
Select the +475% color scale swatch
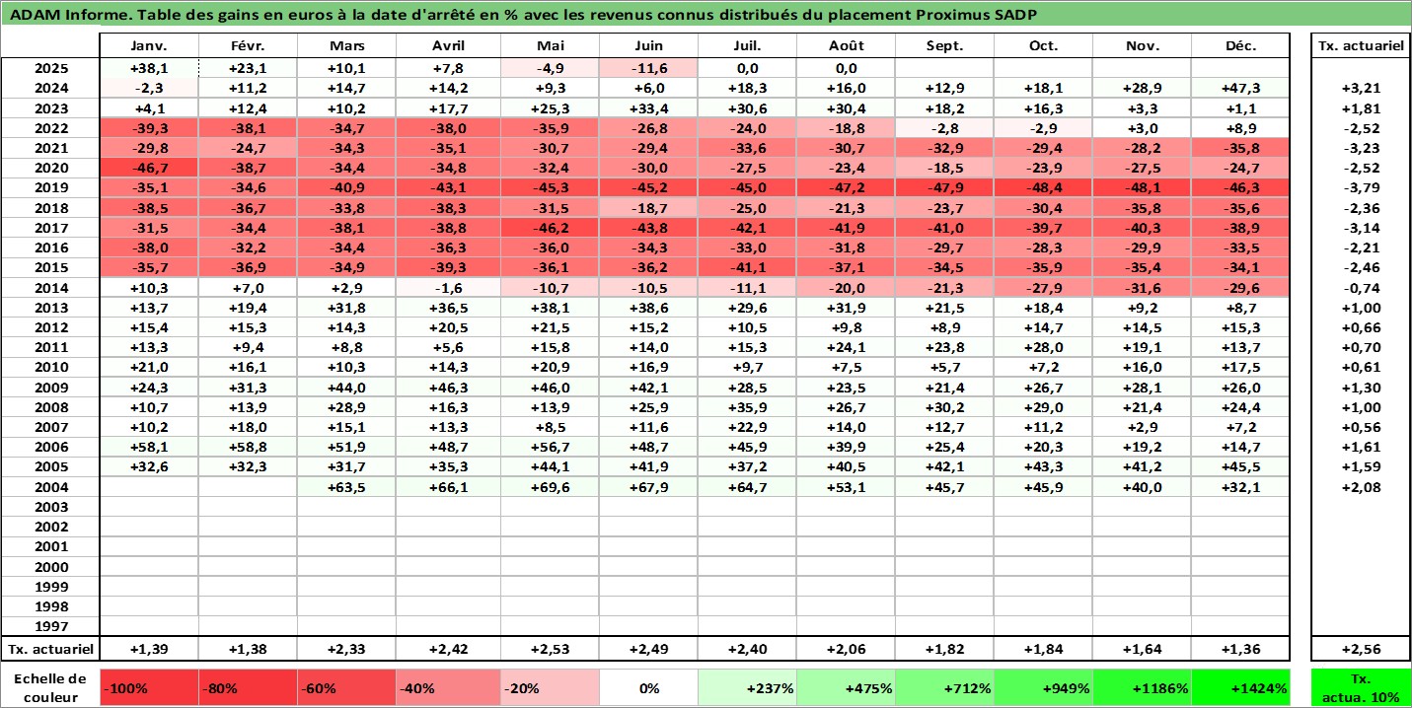(846, 688)
